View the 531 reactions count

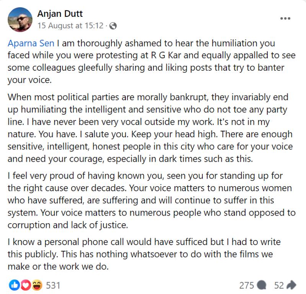53,285
